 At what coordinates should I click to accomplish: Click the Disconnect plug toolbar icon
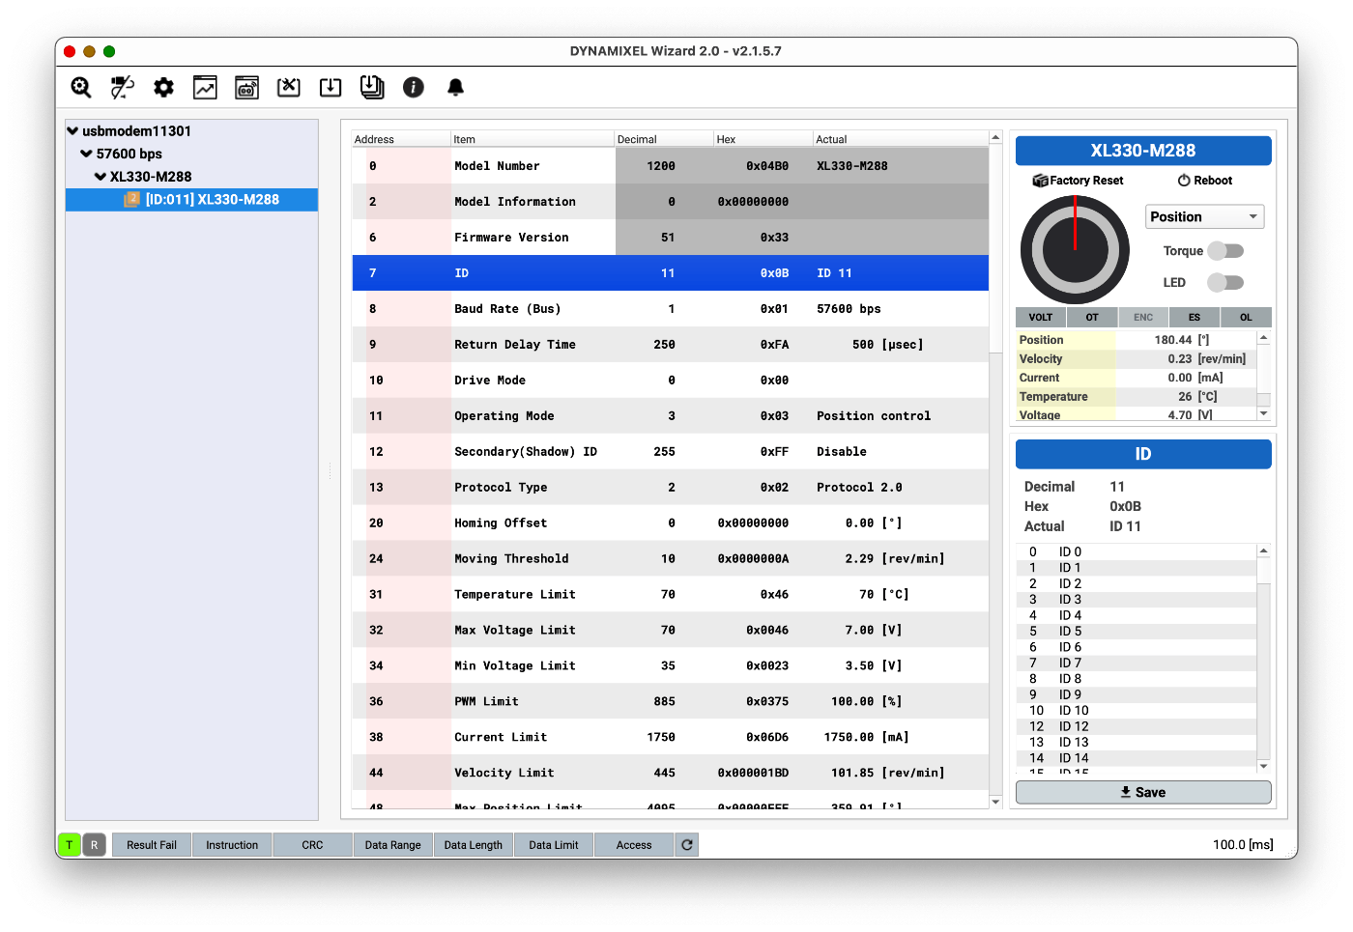pos(123,88)
